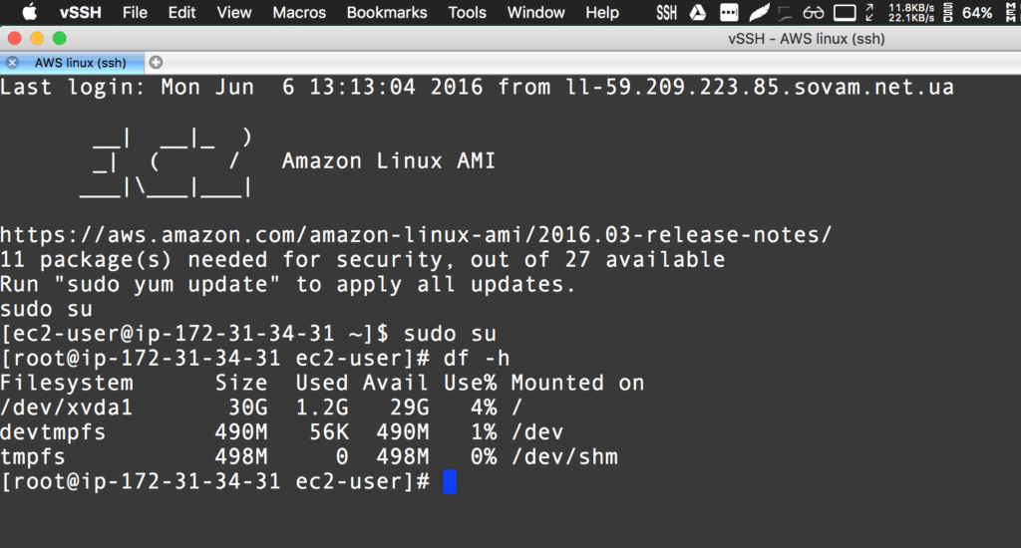Screen dimensions: 1021x548
Task: Open the Macros menu
Action: pyautogui.click(x=299, y=13)
